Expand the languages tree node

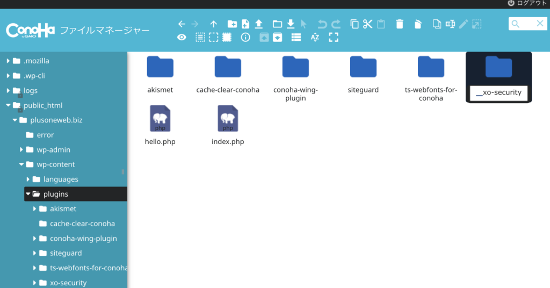pyautogui.click(x=28, y=179)
